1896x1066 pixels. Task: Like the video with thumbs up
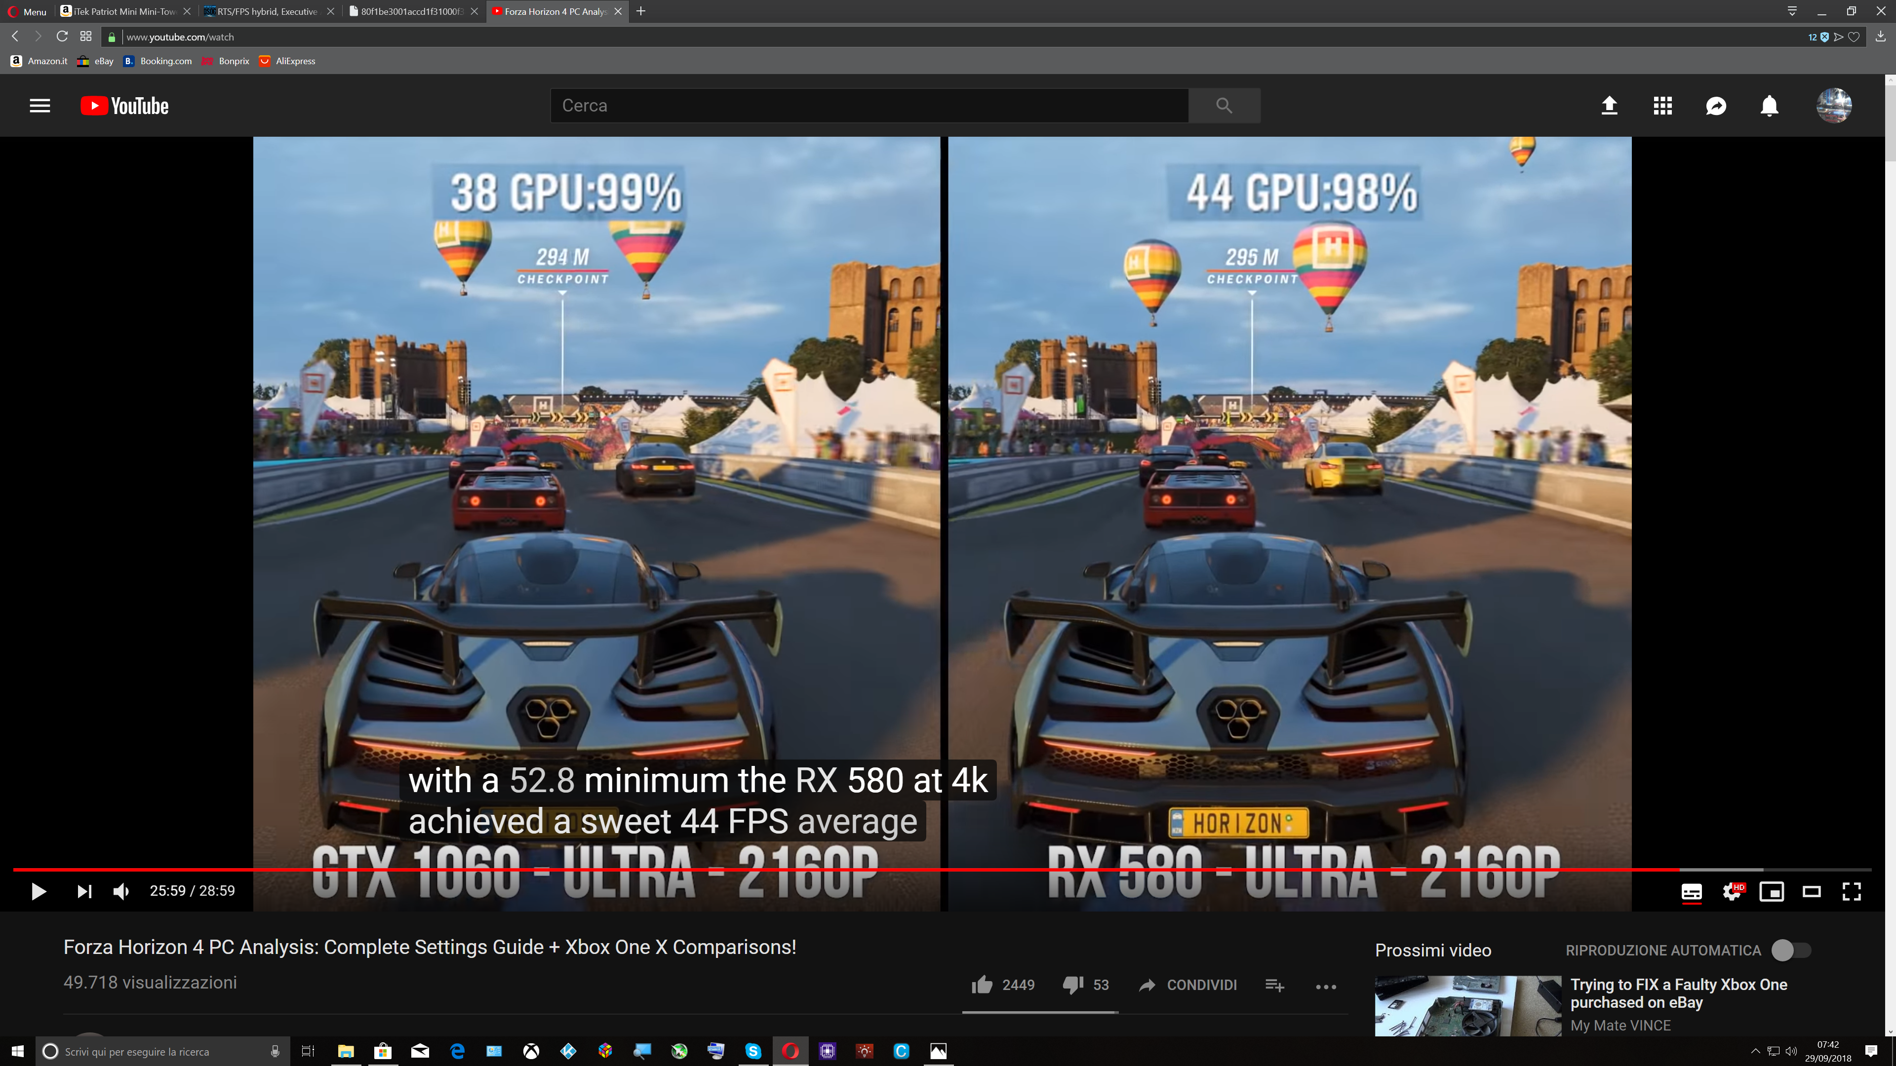983,985
